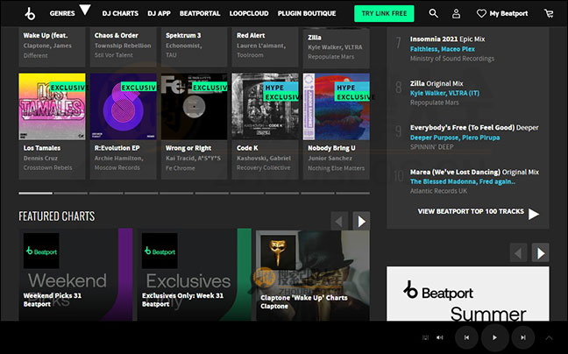
Task: Click the My Beatport heart icon
Action: (x=481, y=14)
